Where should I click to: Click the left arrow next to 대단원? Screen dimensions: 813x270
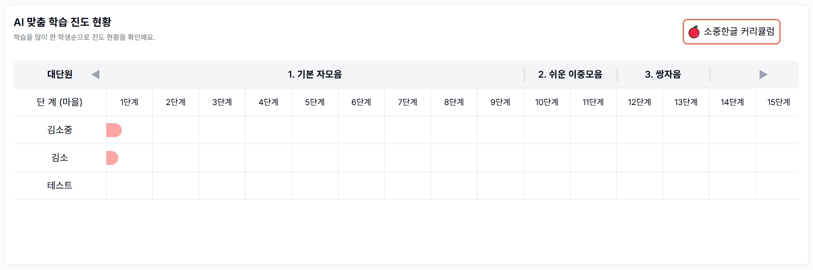pyautogui.click(x=95, y=75)
